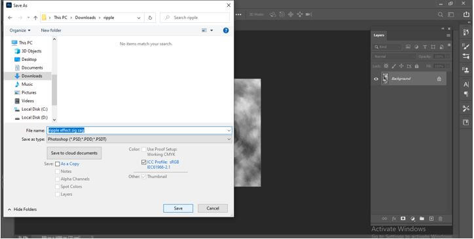The width and height of the screenshot is (474, 239).
Task: Click the New folder button
Action: coord(51,31)
